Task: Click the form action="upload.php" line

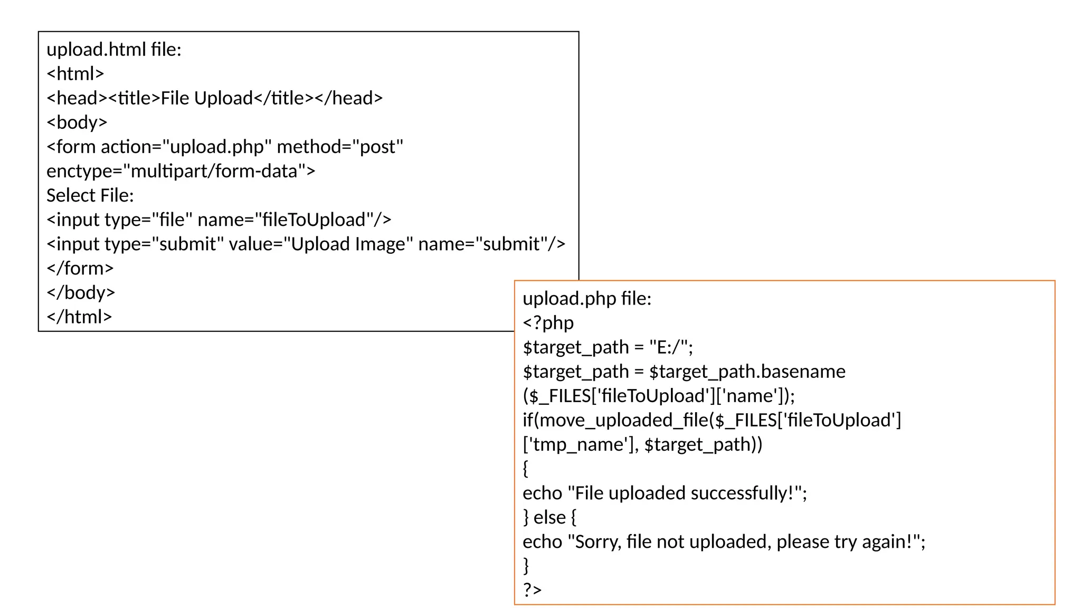Action: click(x=225, y=147)
